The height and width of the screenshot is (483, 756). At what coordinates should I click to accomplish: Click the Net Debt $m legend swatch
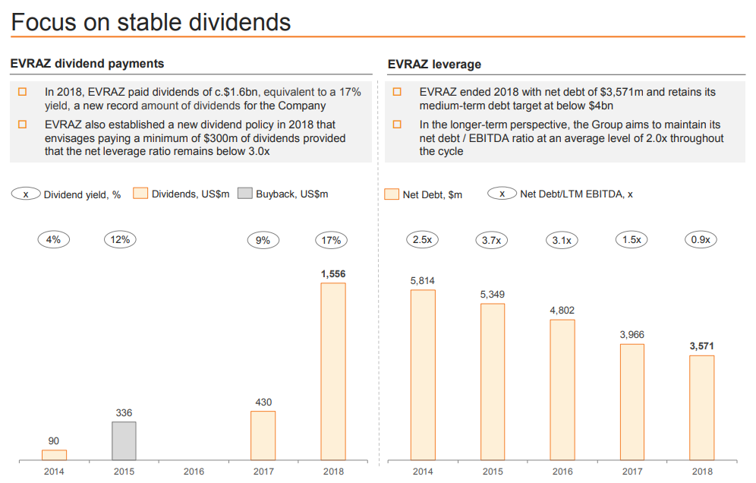click(392, 194)
